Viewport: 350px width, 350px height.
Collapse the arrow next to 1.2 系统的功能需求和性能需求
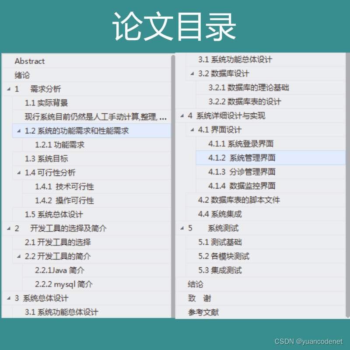pos(19,131)
